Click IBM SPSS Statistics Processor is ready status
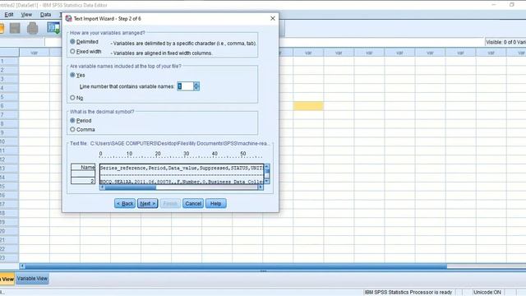526x296 pixels. (x=408, y=293)
